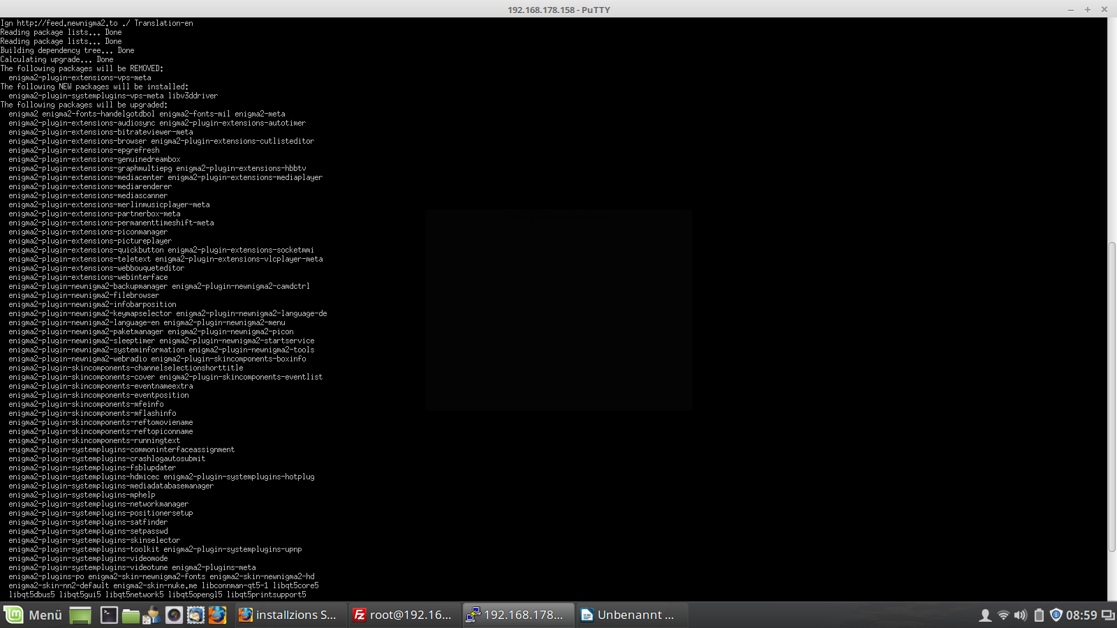Click the user-with-clipboard launcher icon
This screenshot has width=1117, height=628.
pyautogui.click(x=152, y=615)
